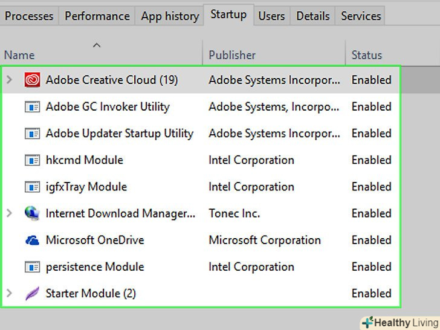Sort by the Status column header

click(367, 55)
